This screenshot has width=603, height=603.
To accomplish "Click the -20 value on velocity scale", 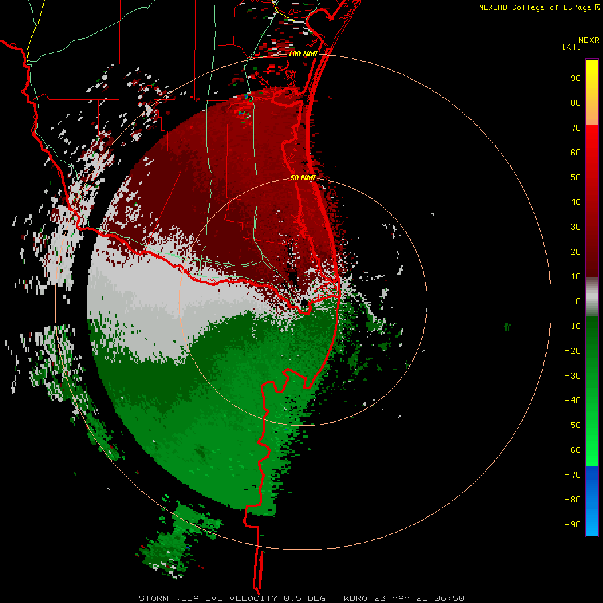I will pyautogui.click(x=573, y=350).
